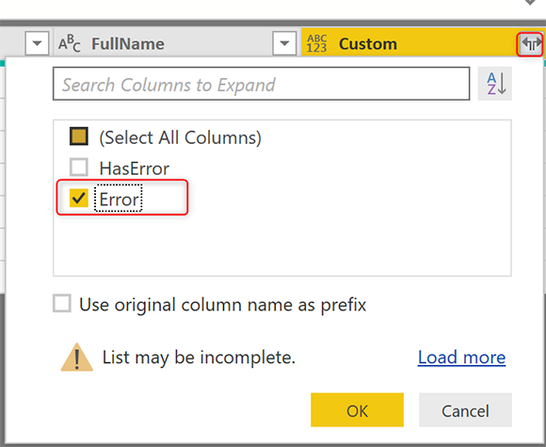Enable Use original column name as prefix
546x447 pixels.
click(62, 303)
